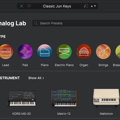Click the note icon next to preset name
Image resolution: width=120 pixels, height=120 pixels.
pyautogui.click(x=86, y=6)
